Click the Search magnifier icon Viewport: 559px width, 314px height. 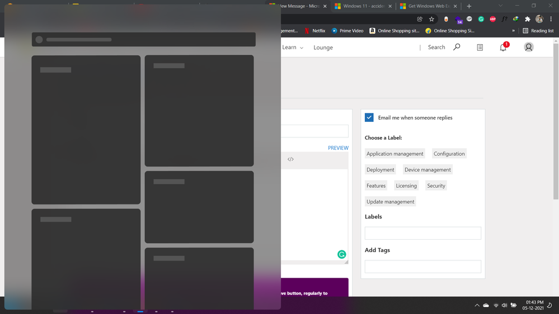pyautogui.click(x=457, y=47)
